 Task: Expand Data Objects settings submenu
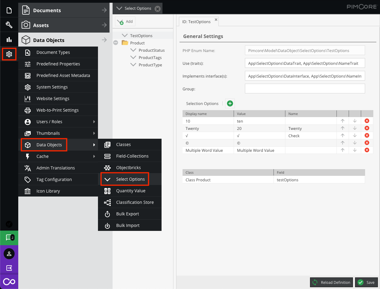click(58, 145)
